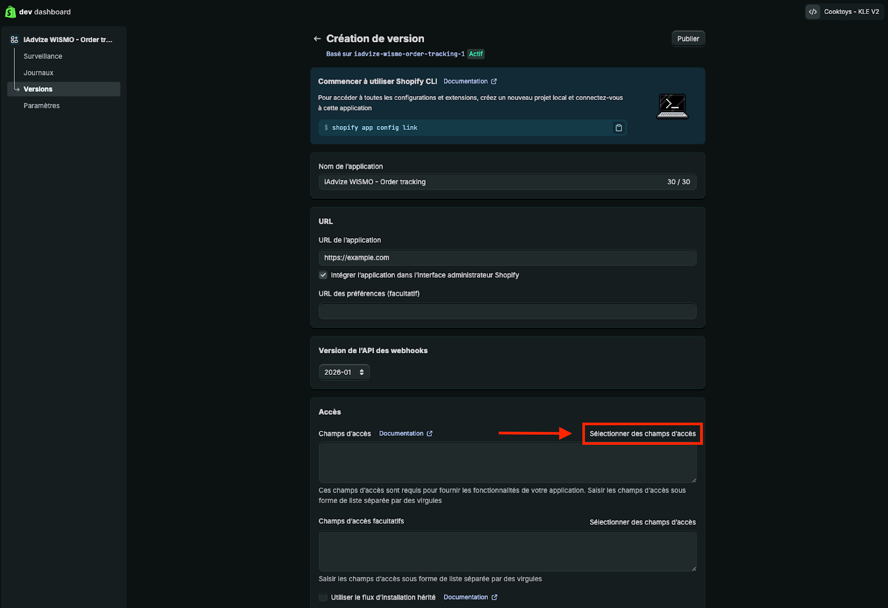Click the Champs d'accès facultatifs text area
The width and height of the screenshot is (888, 608).
[x=507, y=551]
